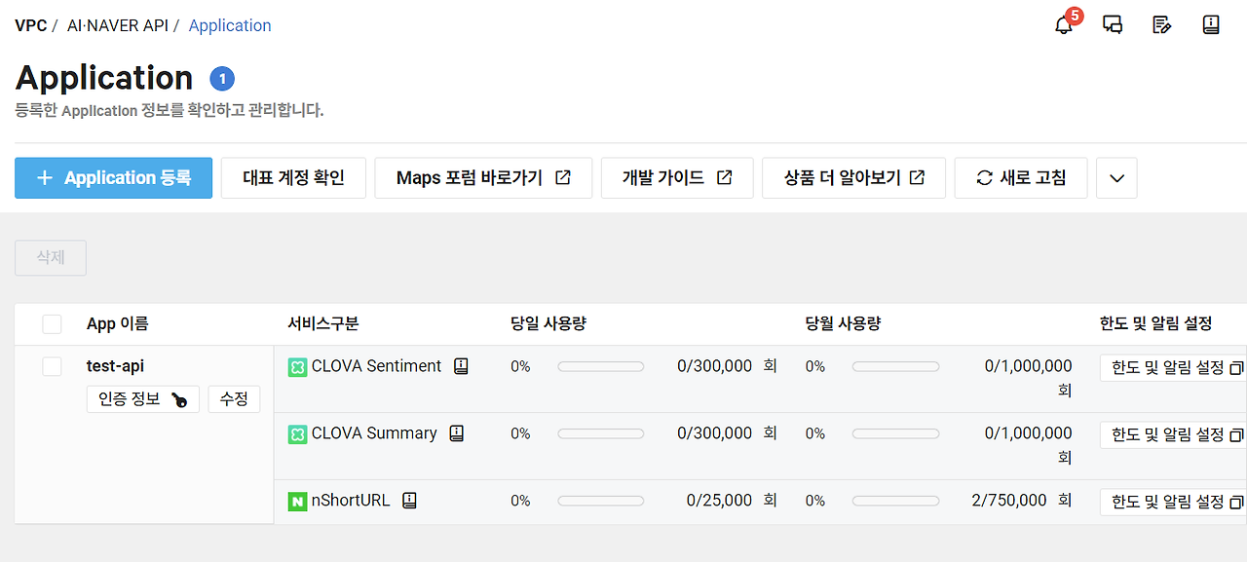1247x562 pixels.
Task: Click the green CLOVA Summary service icon
Action: click(x=297, y=434)
